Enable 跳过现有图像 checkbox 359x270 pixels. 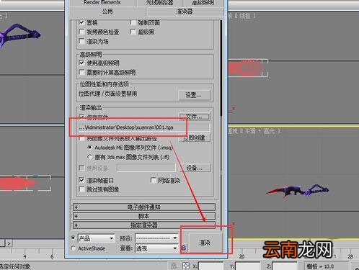coord(81,189)
